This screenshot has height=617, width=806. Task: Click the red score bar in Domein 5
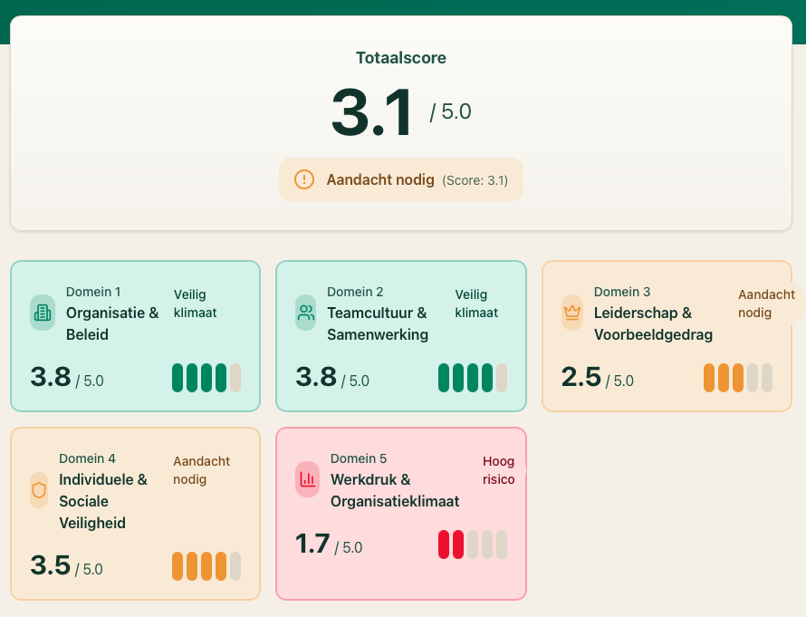[x=472, y=545]
